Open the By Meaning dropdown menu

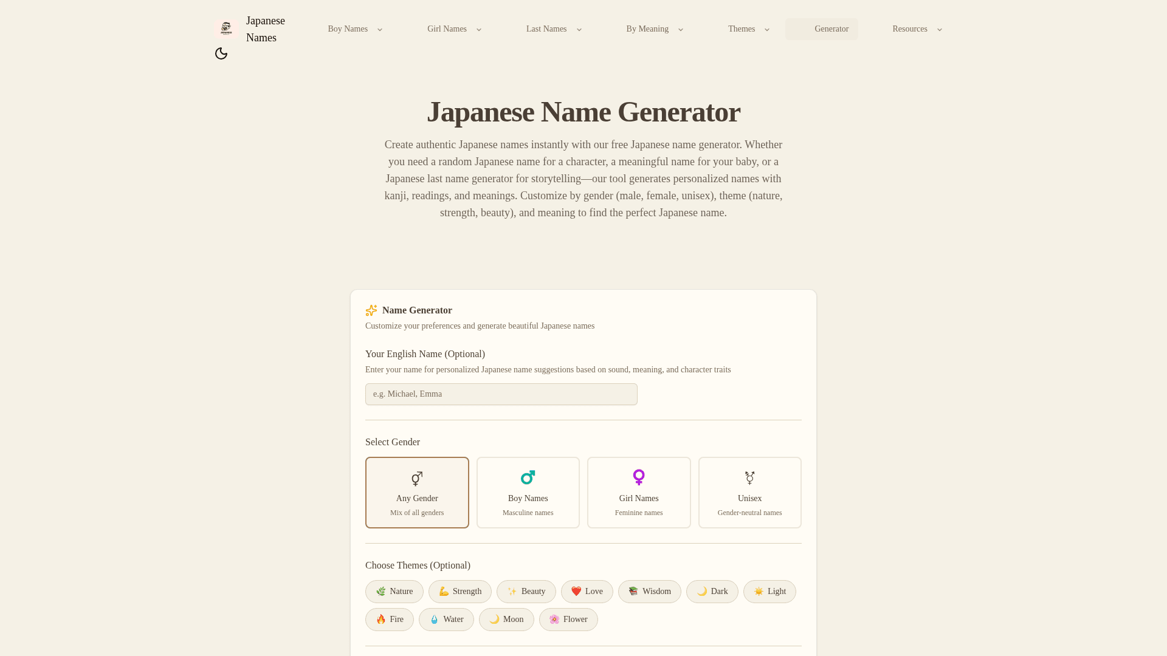[x=654, y=29]
